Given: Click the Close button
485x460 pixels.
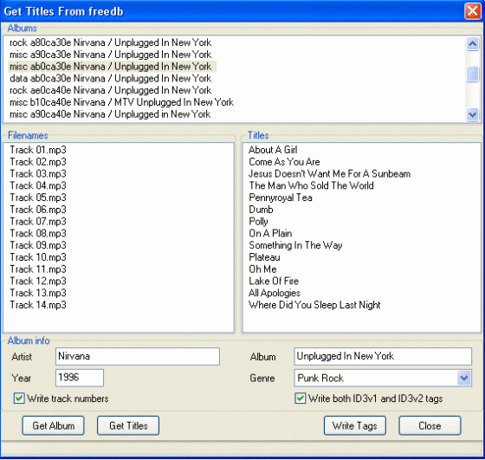Looking at the screenshot, I should (x=430, y=425).
